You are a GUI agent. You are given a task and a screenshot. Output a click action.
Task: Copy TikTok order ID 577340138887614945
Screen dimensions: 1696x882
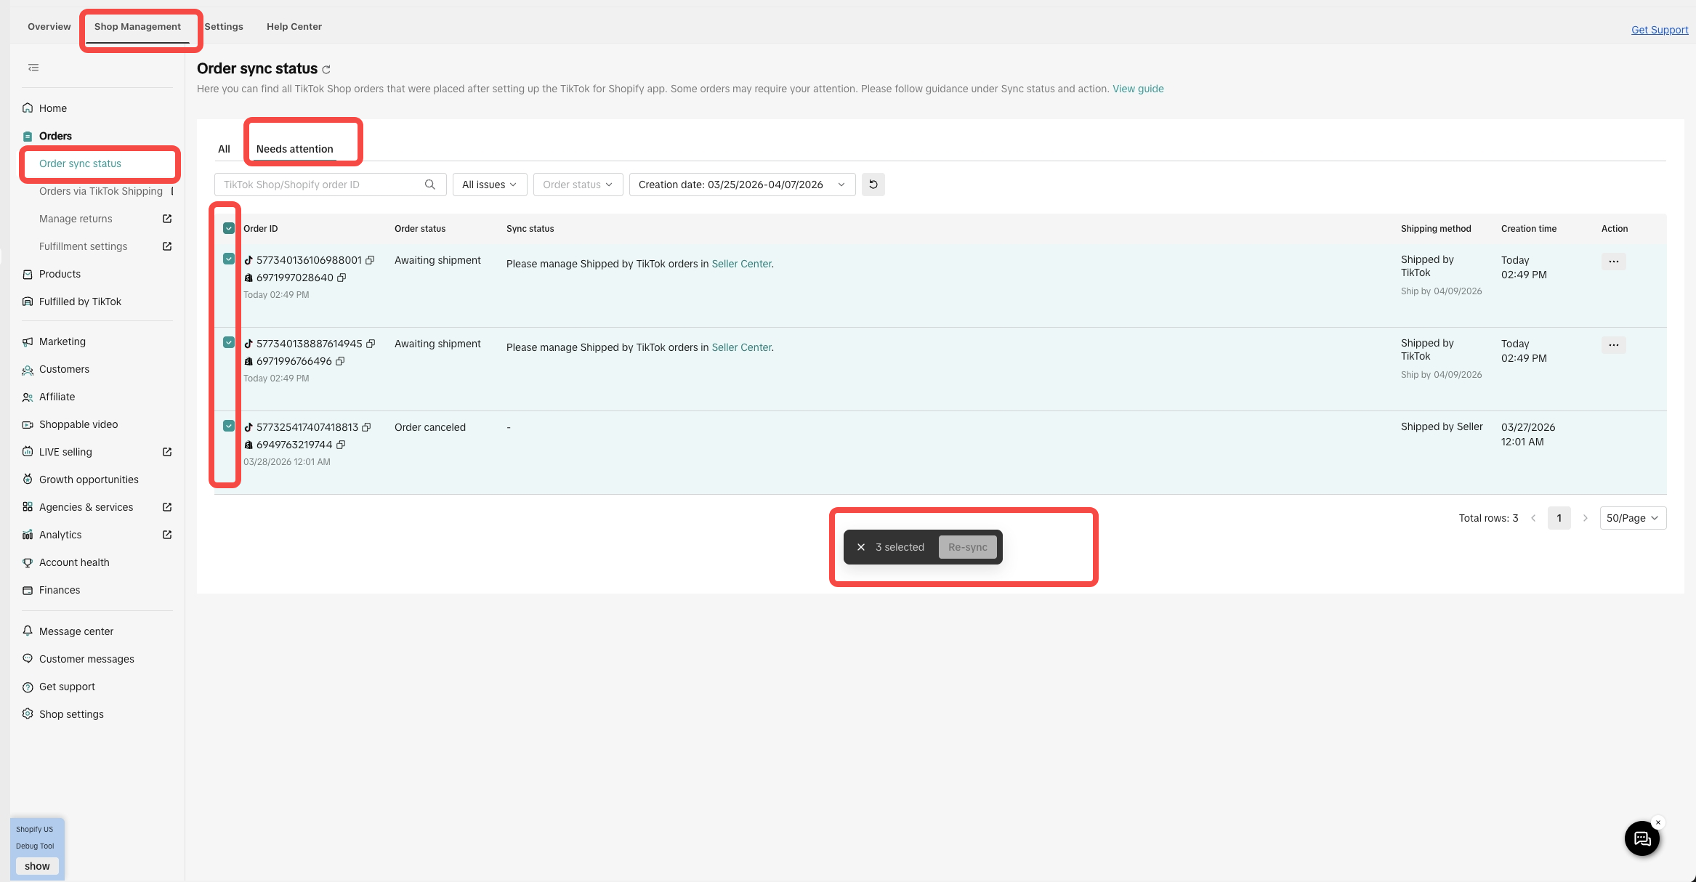click(371, 344)
